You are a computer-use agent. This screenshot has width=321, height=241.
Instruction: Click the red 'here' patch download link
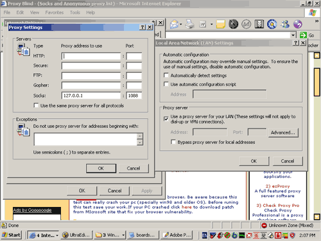tap(187, 207)
